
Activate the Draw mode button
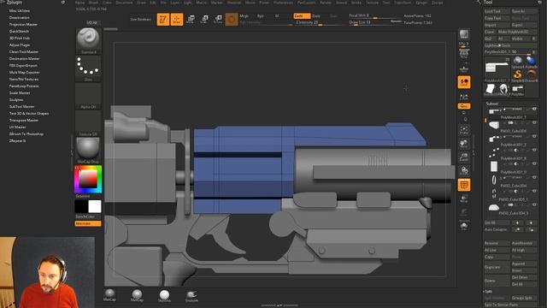click(177, 19)
